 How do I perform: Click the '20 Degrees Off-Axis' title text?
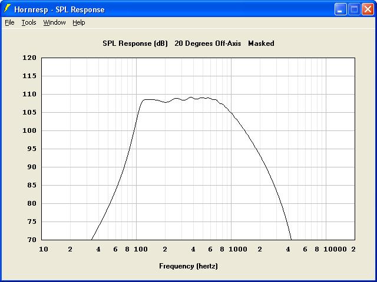[208, 43]
